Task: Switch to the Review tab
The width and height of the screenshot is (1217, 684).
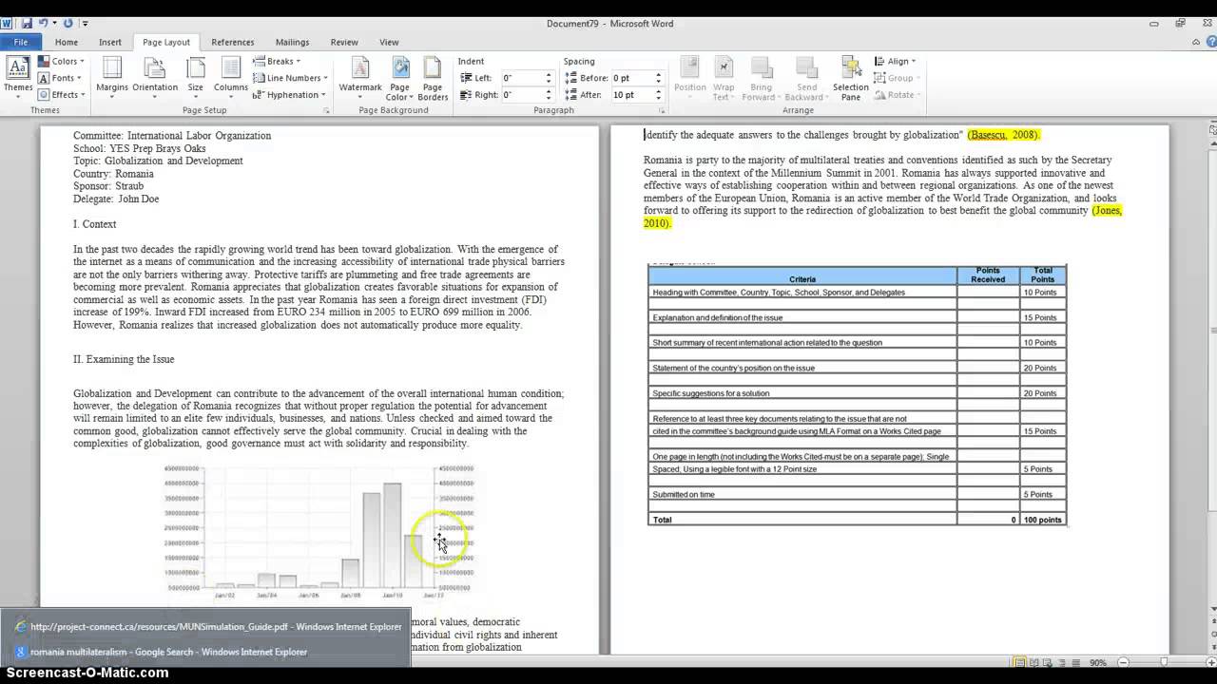Action: pyautogui.click(x=344, y=42)
